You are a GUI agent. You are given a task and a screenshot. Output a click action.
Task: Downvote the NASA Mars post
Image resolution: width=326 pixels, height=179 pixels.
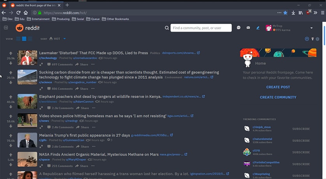point(11,165)
